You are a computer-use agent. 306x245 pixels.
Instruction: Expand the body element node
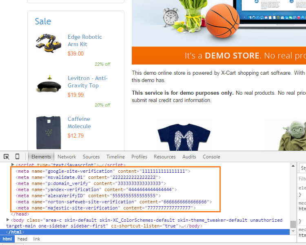point(8,220)
